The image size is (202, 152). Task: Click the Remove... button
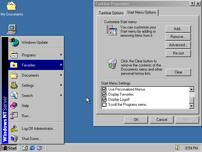[178, 37]
